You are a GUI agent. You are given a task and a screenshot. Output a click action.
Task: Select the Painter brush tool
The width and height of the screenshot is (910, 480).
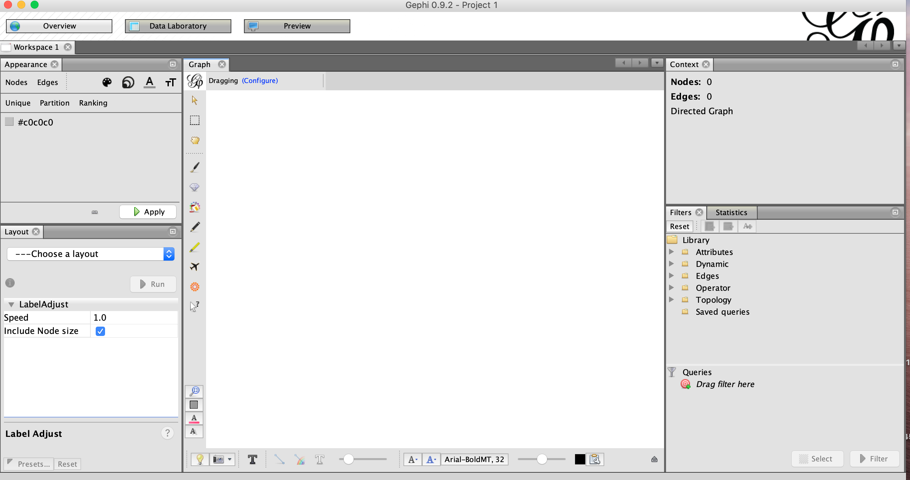[195, 167]
